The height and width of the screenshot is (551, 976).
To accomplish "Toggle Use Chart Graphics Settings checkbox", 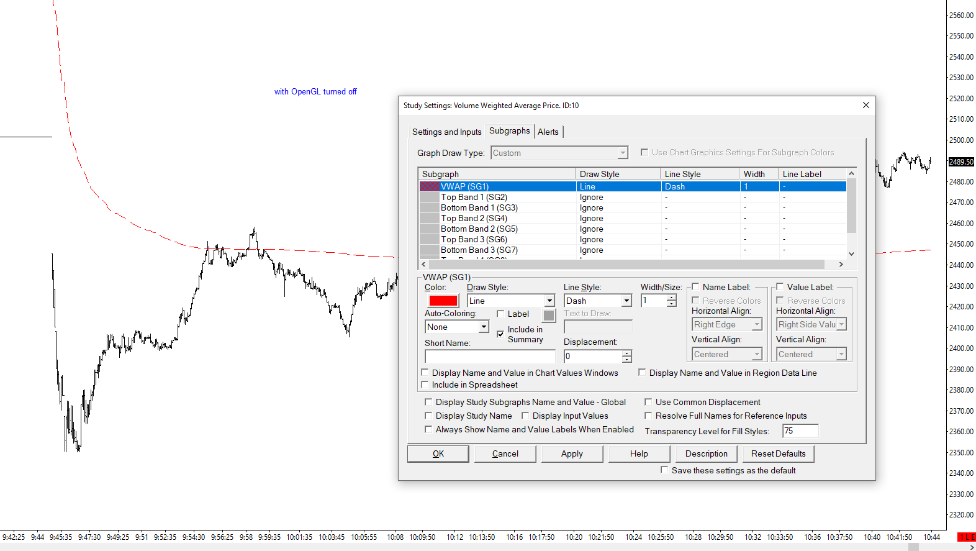I will [x=644, y=152].
